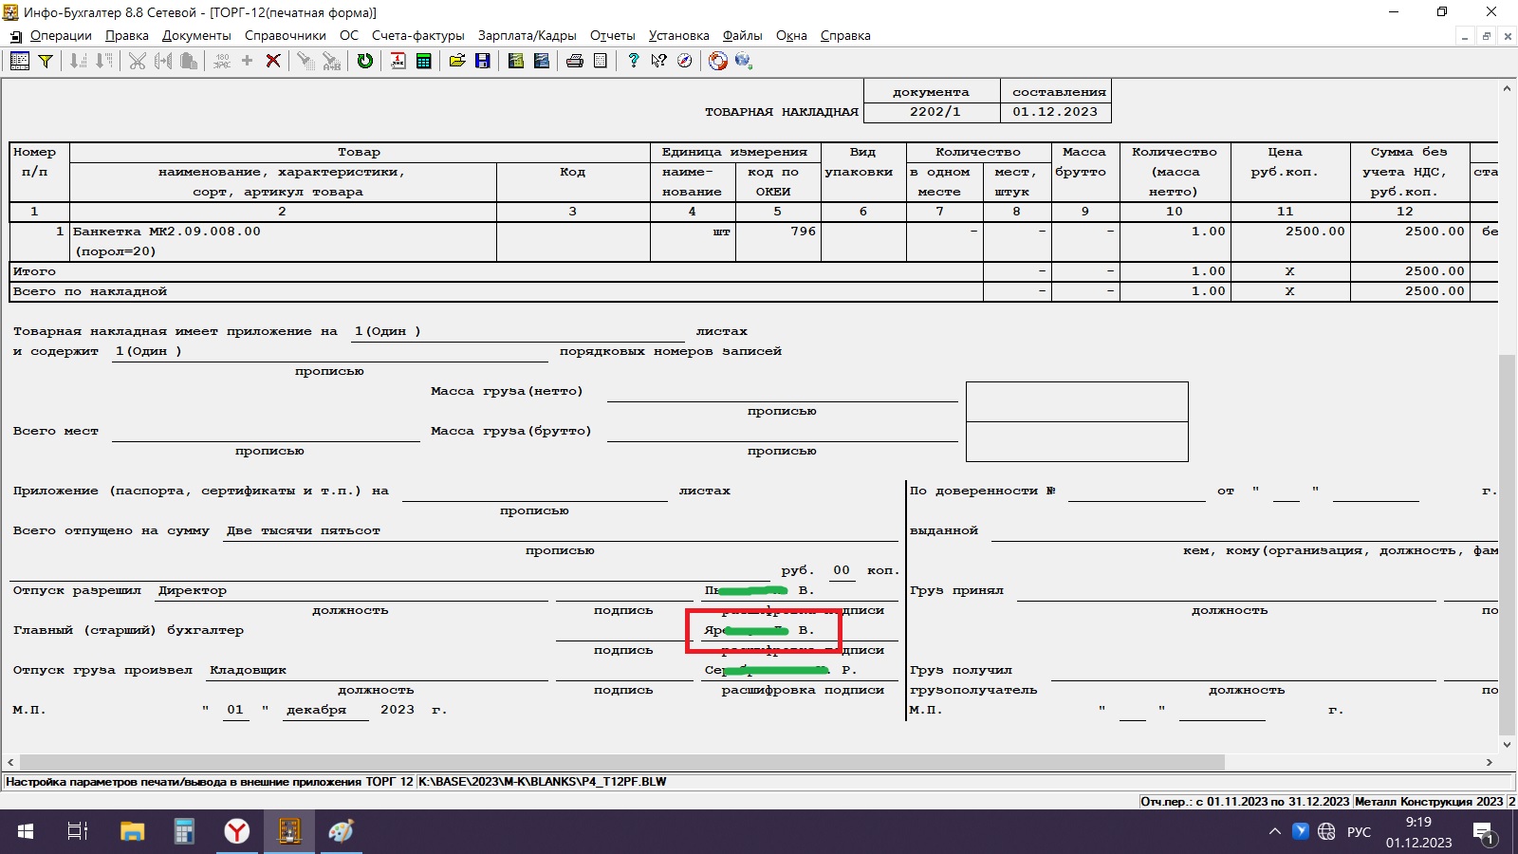Click the flashlight search icon
Viewport: 1518px width, 854px height.
[305, 61]
